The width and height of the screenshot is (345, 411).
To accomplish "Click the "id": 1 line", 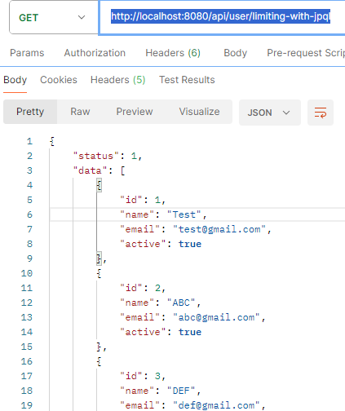I will coord(143,200).
